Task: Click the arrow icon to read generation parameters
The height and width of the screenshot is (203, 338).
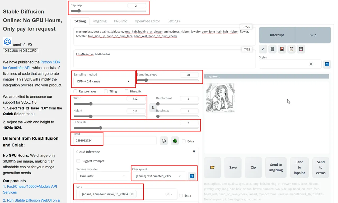Action: (x=263, y=49)
